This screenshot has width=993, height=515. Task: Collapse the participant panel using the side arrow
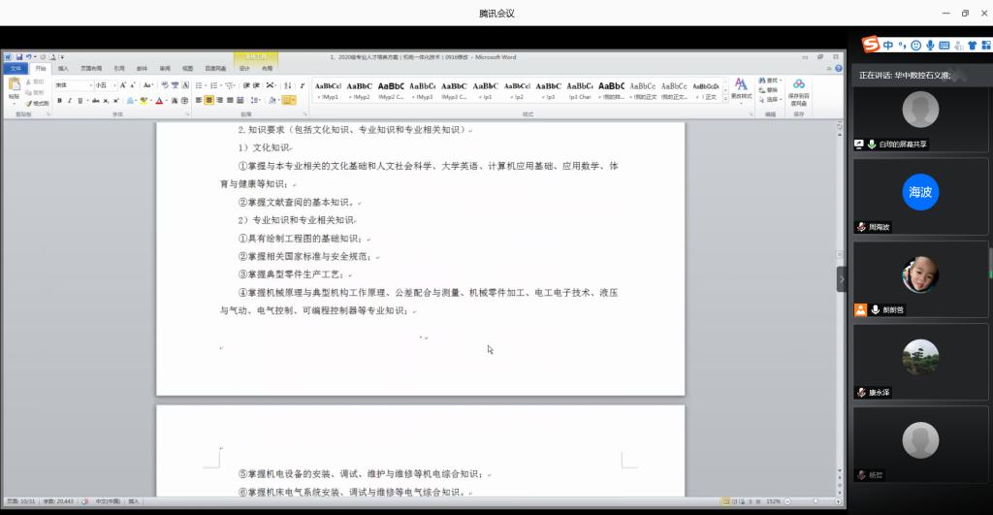842,279
